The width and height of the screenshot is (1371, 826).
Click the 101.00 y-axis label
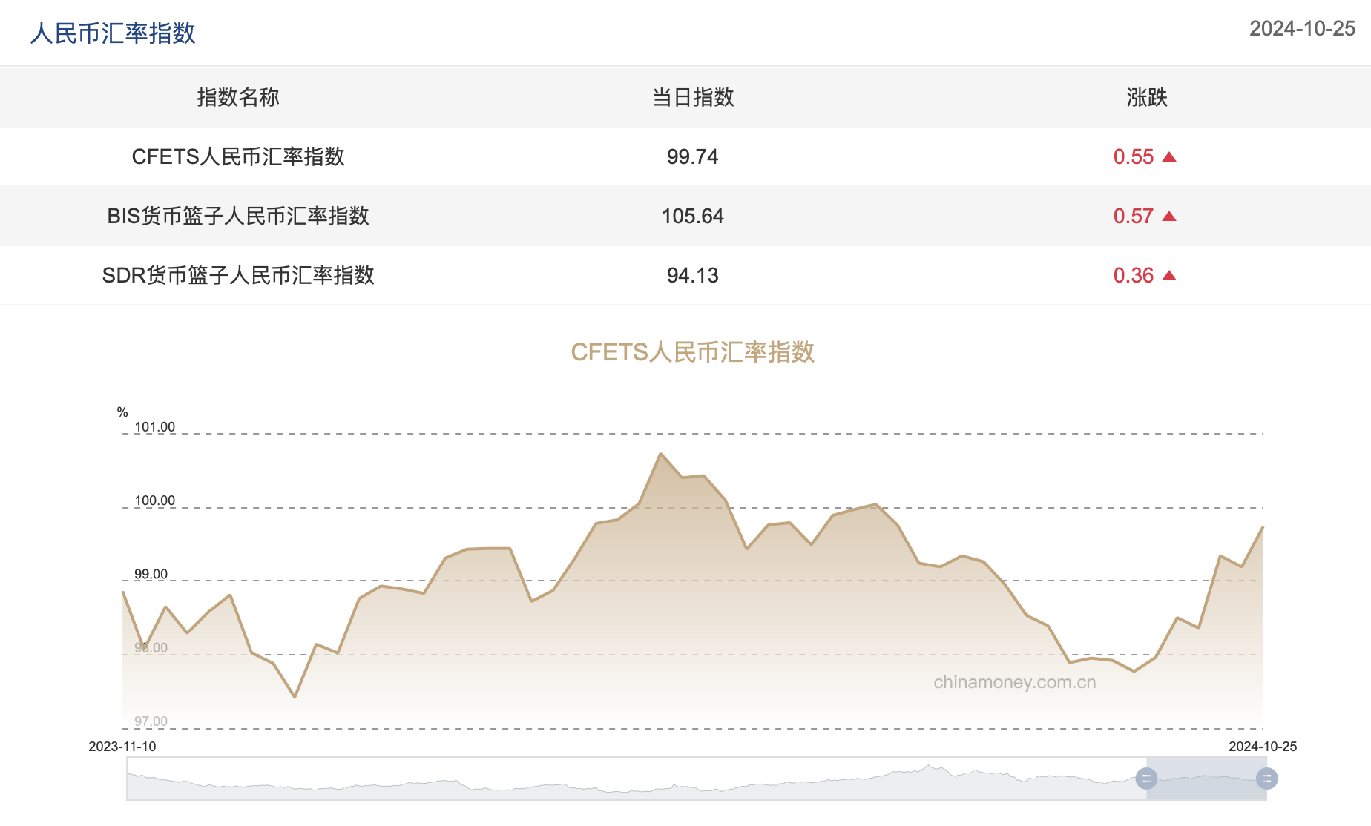pyautogui.click(x=154, y=427)
